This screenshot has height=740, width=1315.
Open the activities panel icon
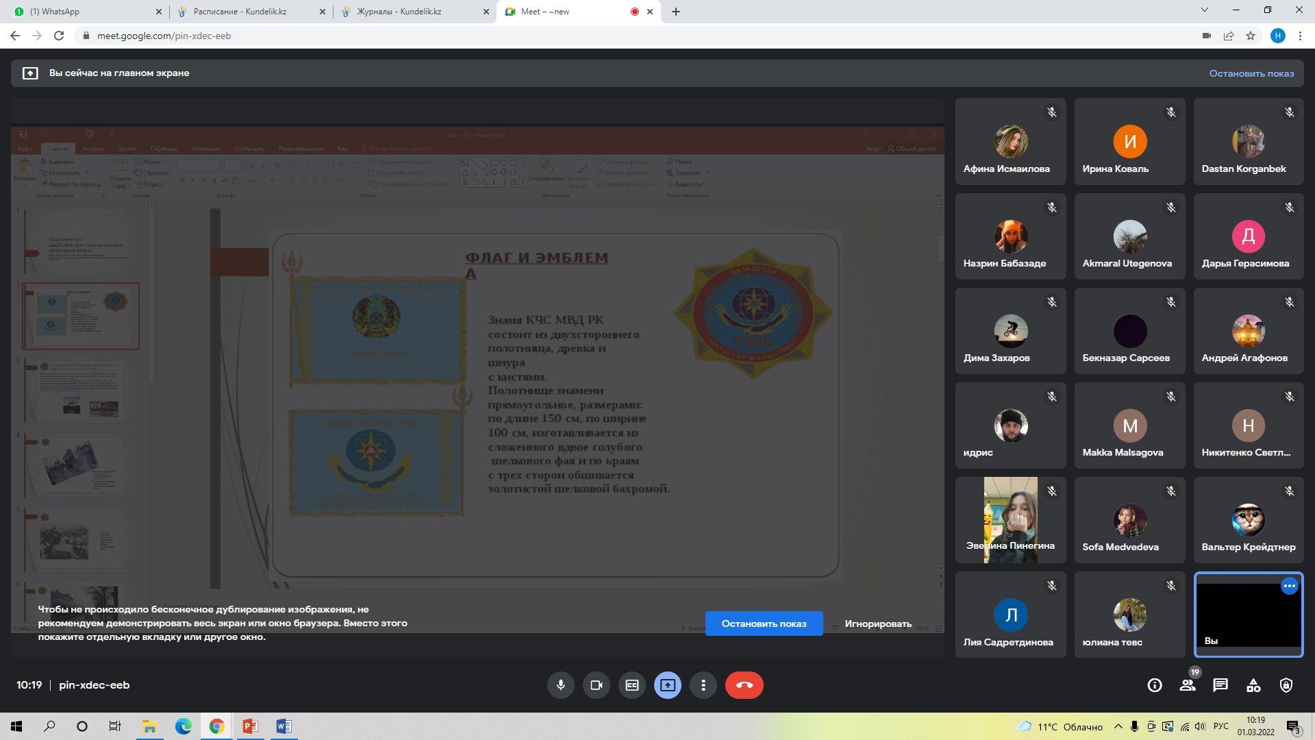point(1253,685)
